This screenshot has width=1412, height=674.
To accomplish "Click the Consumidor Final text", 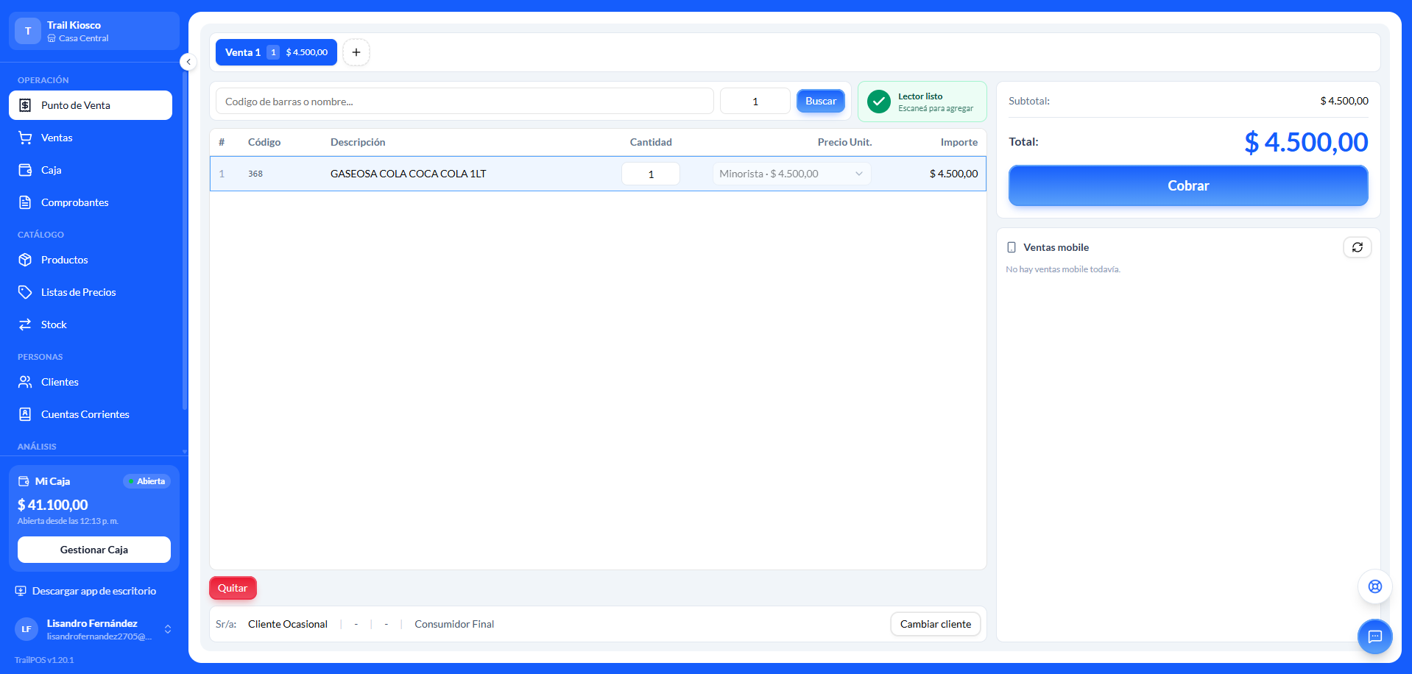I will point(454,624).
